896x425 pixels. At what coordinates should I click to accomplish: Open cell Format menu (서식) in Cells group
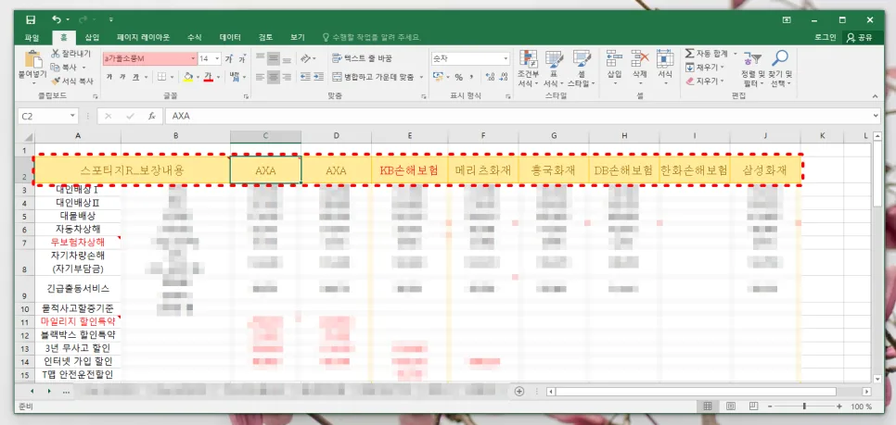(664, 68)
